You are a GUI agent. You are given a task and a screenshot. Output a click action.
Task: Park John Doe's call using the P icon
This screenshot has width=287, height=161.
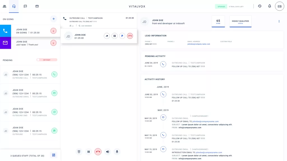click(122, 36)
